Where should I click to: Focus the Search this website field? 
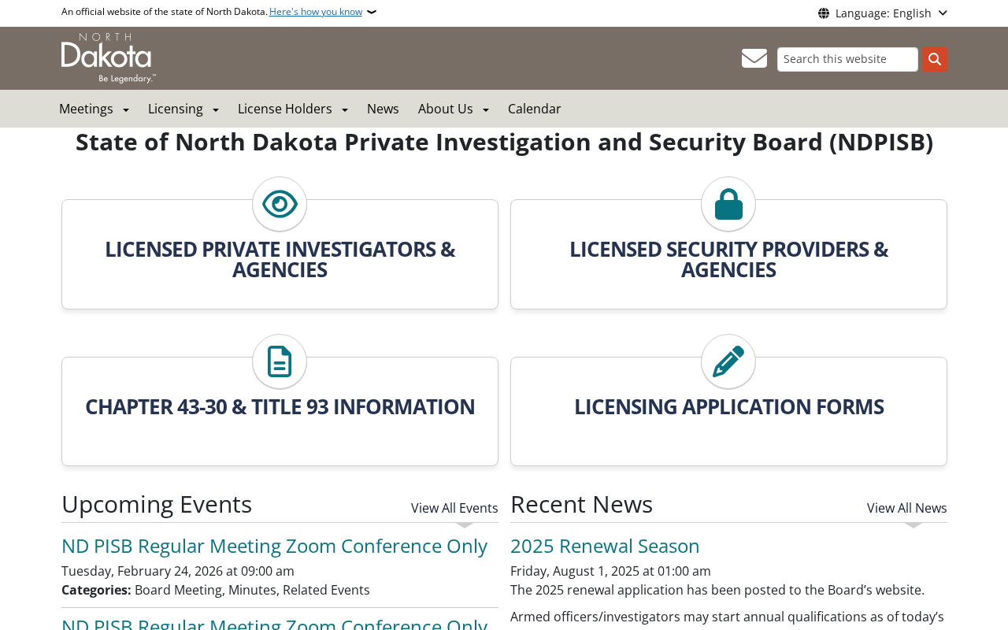847,59
